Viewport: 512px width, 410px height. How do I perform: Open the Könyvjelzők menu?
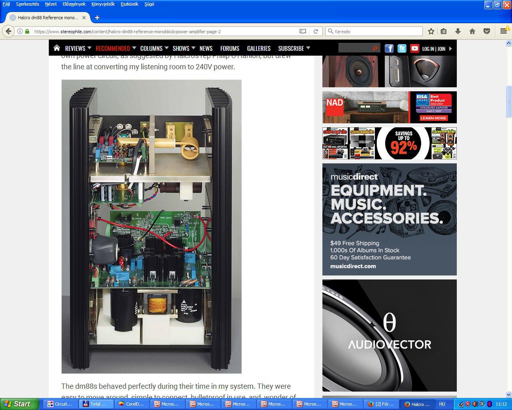tap(103, 4)
